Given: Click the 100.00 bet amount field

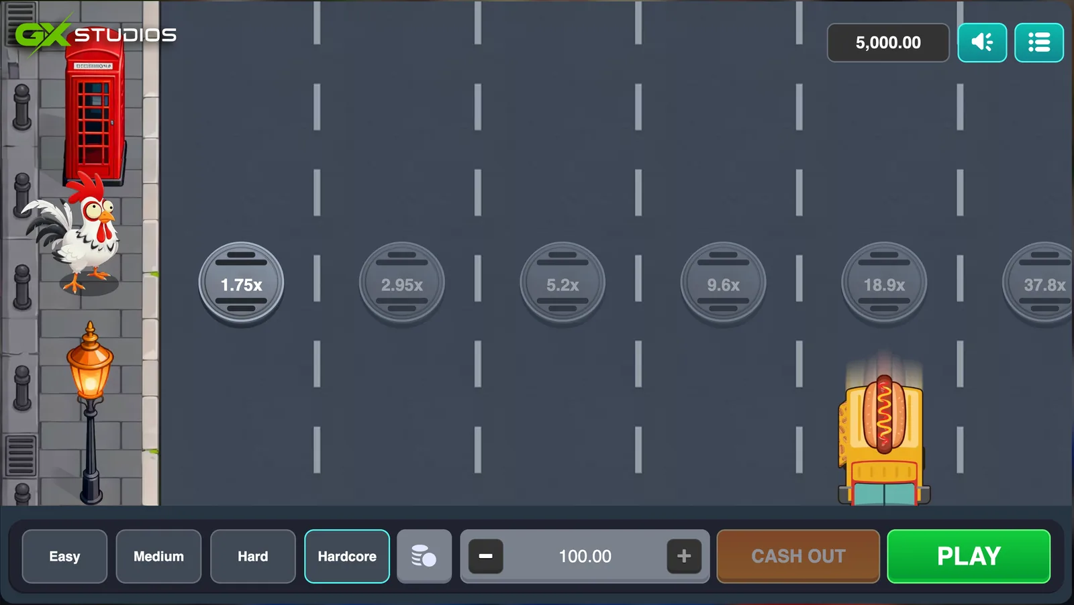Looking at the screenshot, I should (x=585, y=556).
